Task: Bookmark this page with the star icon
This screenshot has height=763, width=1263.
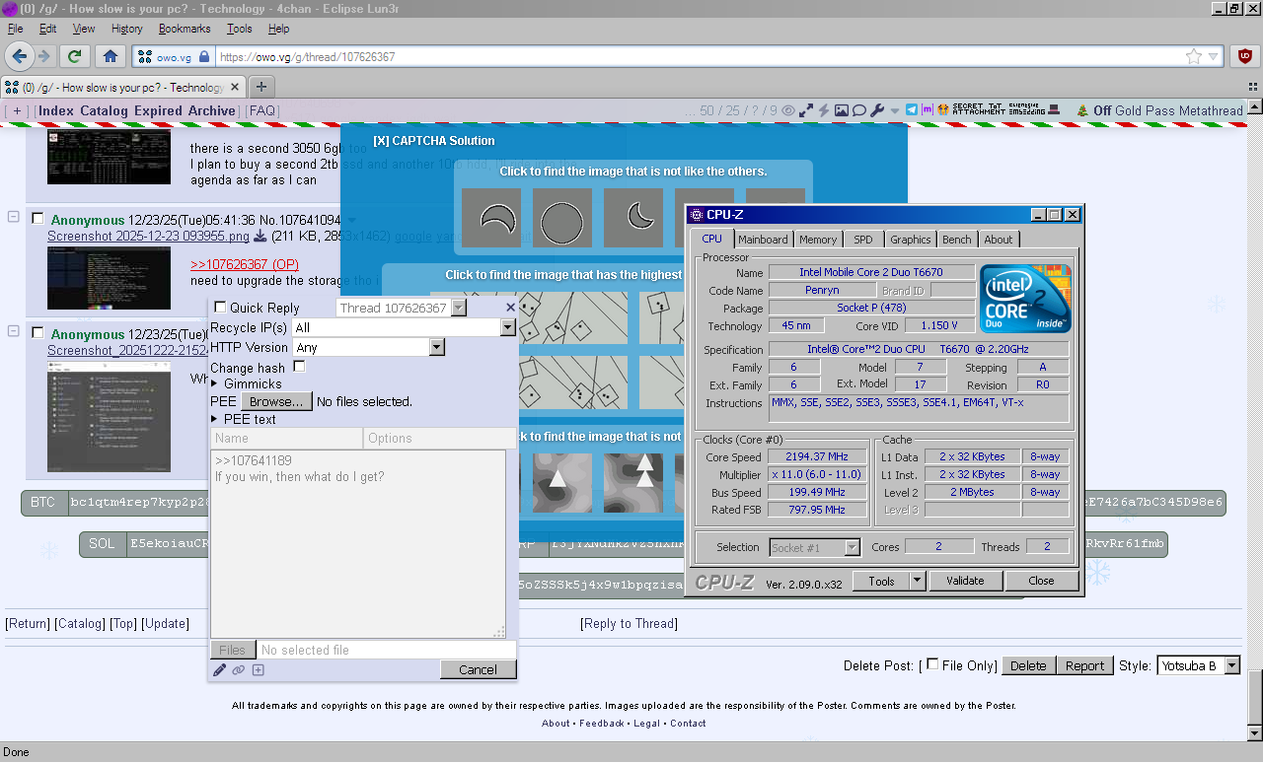Action: coord(1194,56)
